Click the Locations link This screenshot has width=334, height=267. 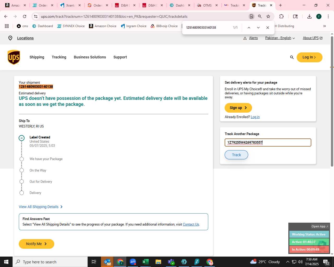click(25, 38)
